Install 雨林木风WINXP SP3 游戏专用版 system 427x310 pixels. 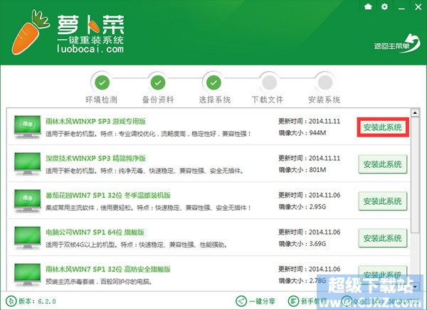pos(383,127)
